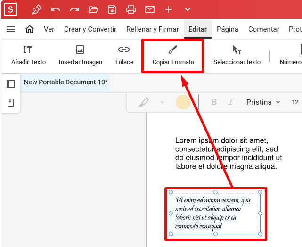The image size is (302, 247).
Task: Switch to Rellenar y Firmar tab
Action: [x=153, y=29]
